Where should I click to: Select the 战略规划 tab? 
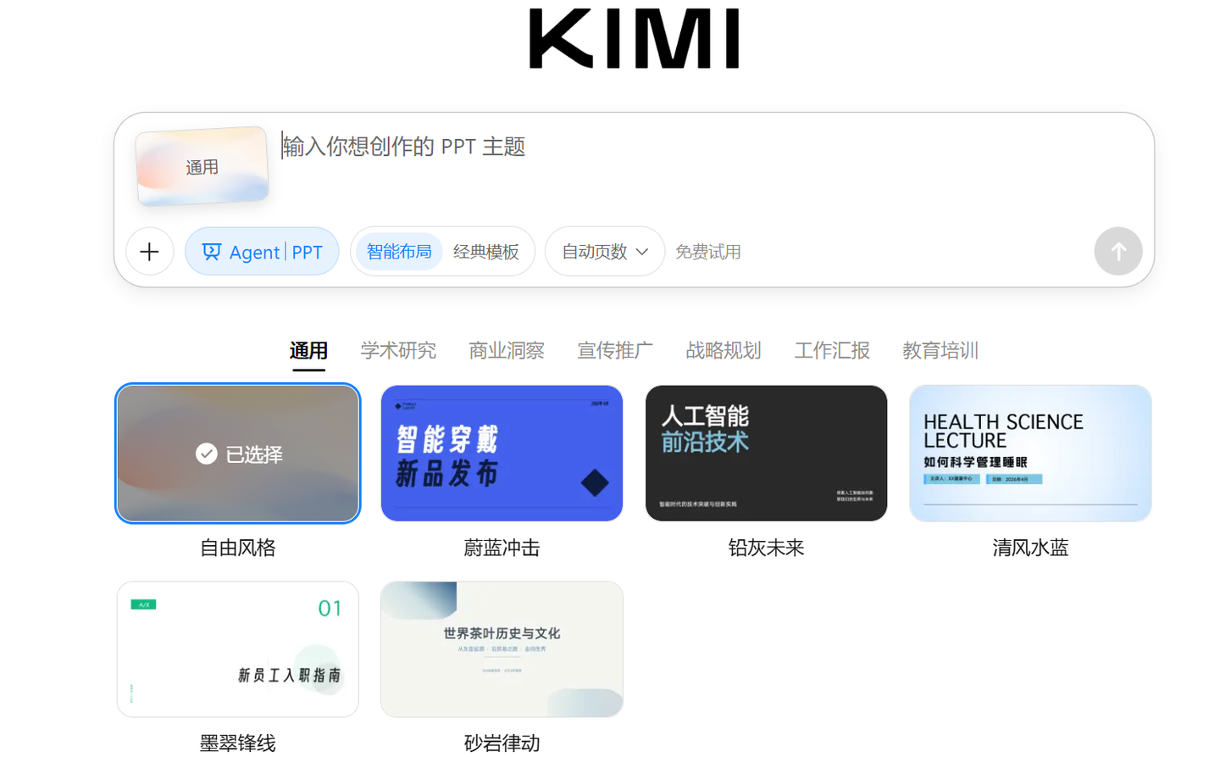(724, 351)
